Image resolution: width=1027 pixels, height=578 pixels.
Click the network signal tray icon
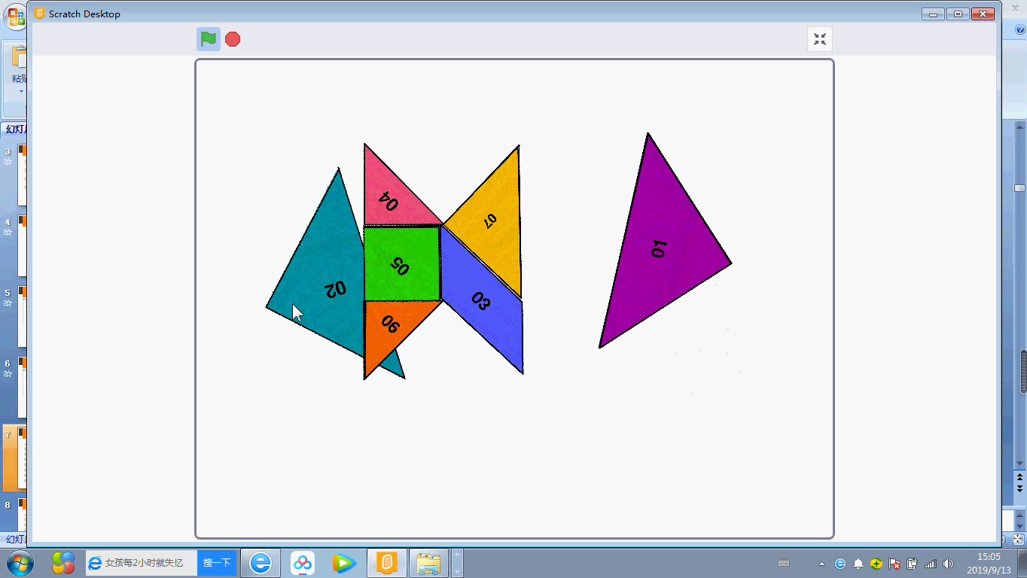931,563
